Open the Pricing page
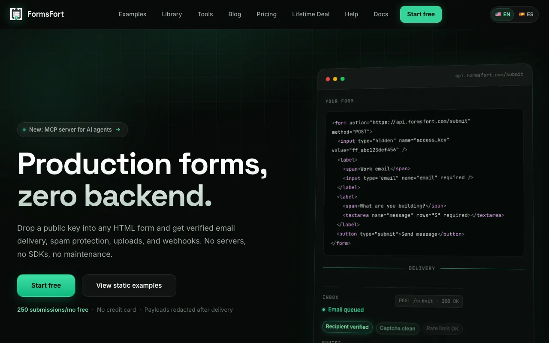 click(x=267, y=14)
